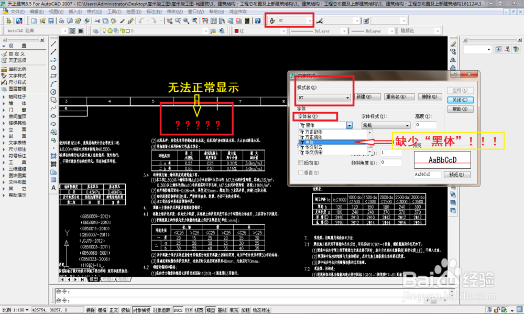Image resolution: width=524 pixels, height=314 pixels.
Task: Toggle 对象追踪 in status bar
Action: click(162, 310)
